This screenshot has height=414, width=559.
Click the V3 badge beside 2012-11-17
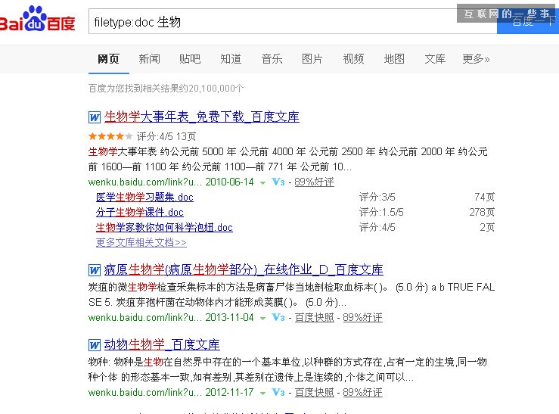[278, 392]
